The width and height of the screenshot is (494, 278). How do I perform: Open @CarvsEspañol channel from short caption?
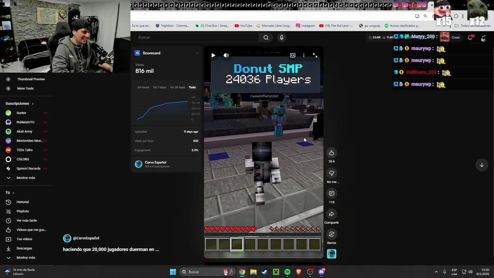[86, 238]
